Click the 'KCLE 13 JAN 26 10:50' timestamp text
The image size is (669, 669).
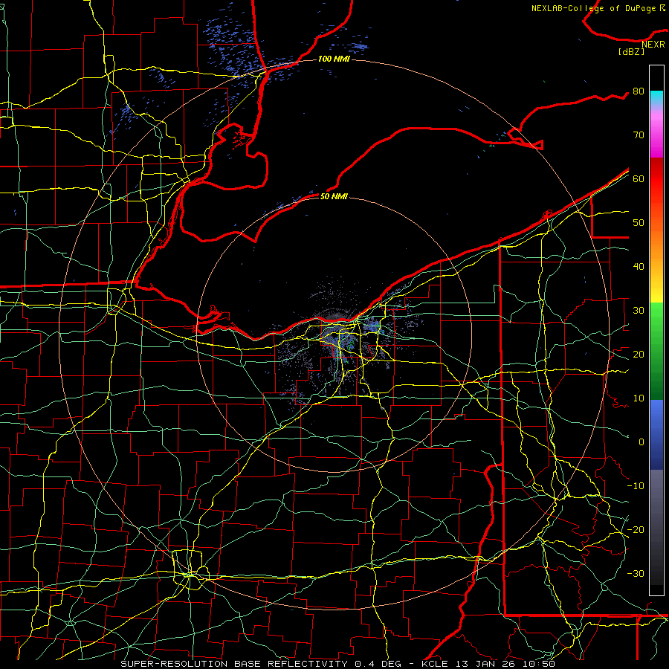488,664
